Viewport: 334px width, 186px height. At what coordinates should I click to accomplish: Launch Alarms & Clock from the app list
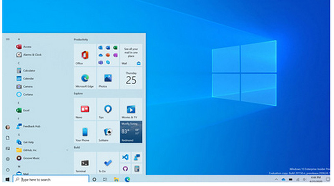click(29, 55)
